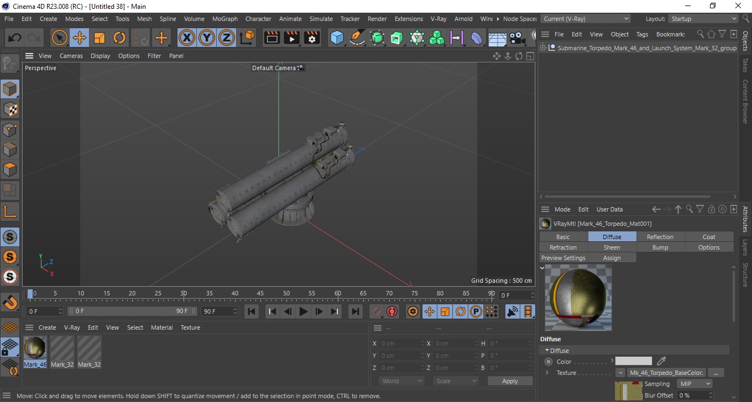Click the Floor grid icon in toolbar
Image resolution: width=752 pixels, height=402 pixels.
(497, 38)
